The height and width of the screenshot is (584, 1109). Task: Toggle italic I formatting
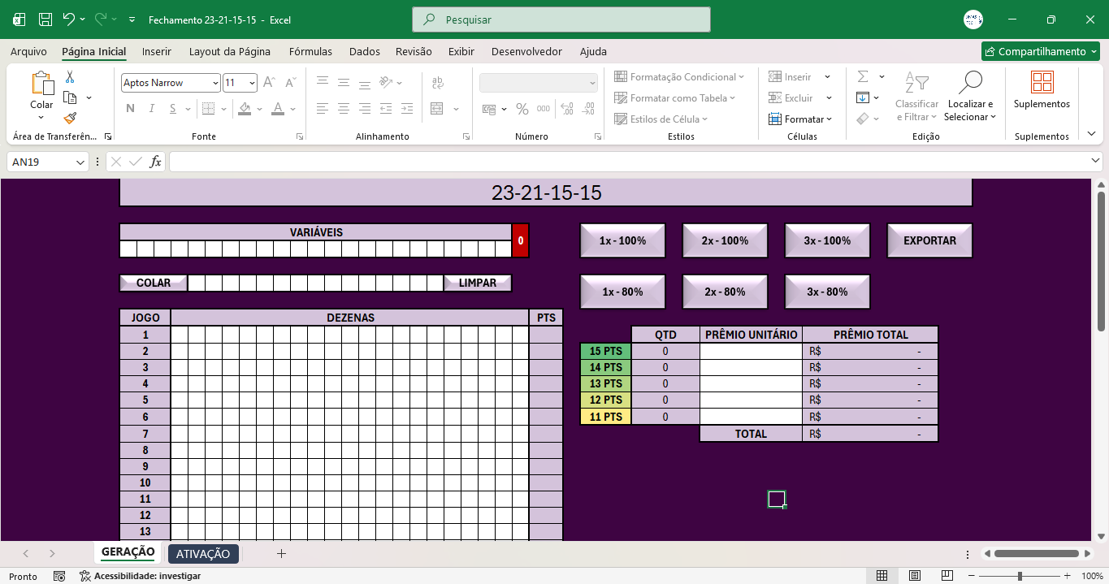[x=153, y=109]
